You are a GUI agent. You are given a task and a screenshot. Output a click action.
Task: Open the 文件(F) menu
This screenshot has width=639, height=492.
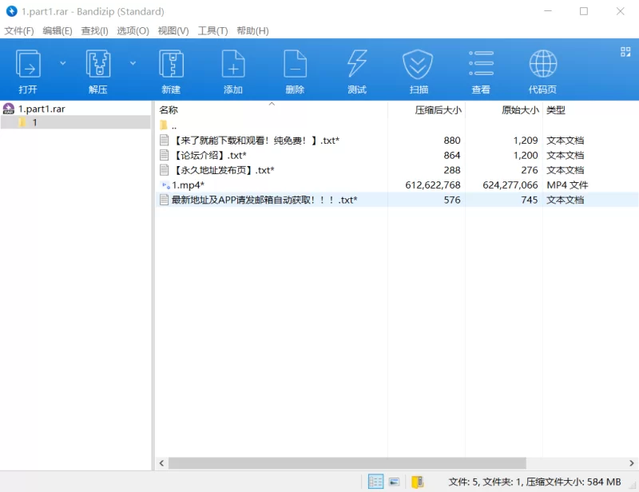coord(19,31)
